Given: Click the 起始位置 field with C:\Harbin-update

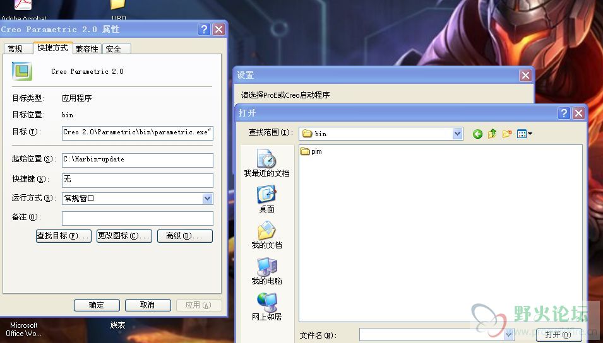Looking at the screenshot, I should [x=137, y=160].
